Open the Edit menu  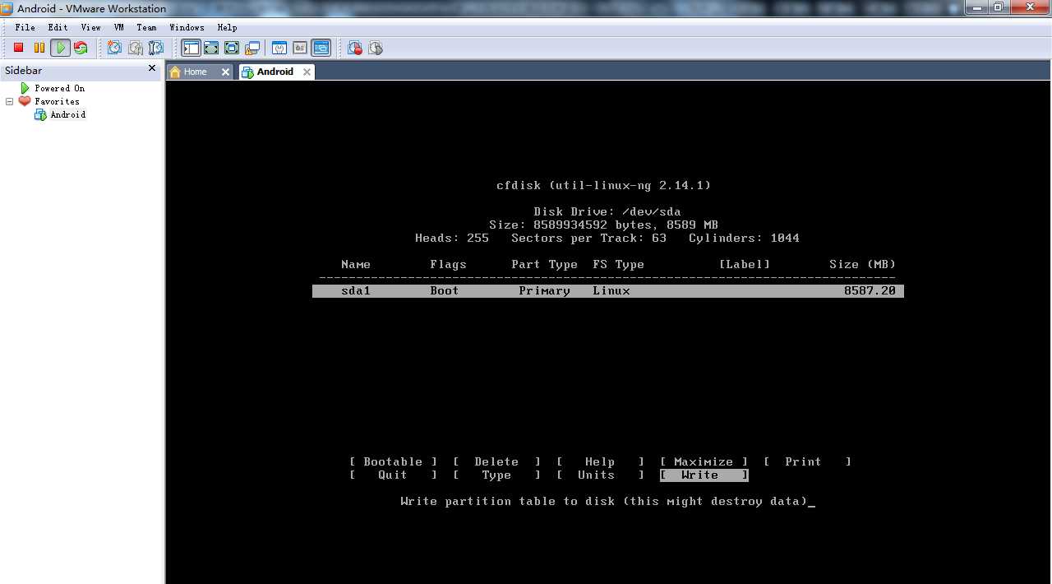click(x=58, y=27)
